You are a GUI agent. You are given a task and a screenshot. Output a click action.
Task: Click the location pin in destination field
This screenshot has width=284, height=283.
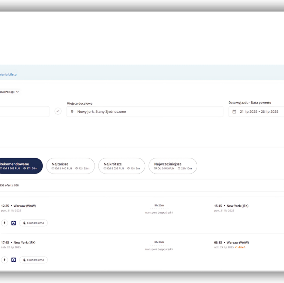click(x=72, y=112)
